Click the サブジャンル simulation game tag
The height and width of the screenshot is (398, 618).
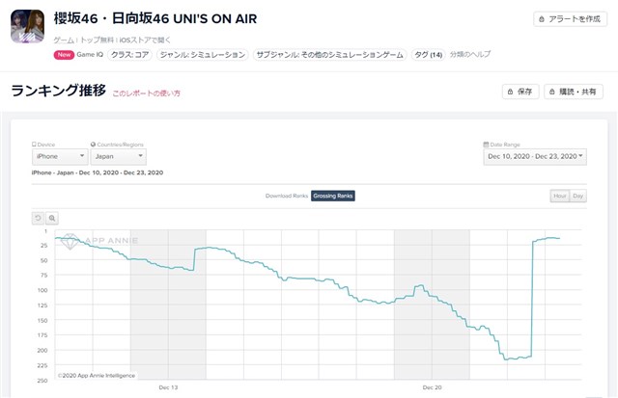coord(329,55)
